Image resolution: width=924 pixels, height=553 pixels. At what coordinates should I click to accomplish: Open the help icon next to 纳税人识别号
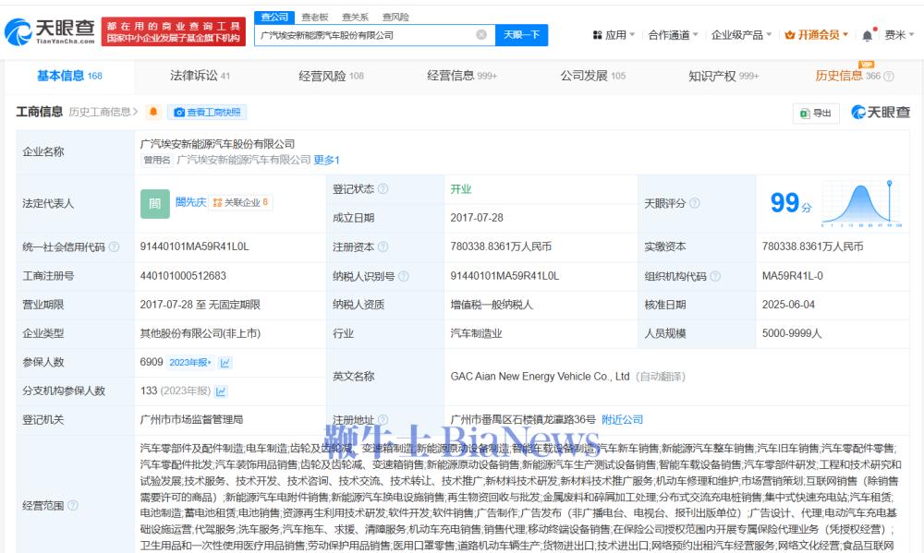(403, 276)
